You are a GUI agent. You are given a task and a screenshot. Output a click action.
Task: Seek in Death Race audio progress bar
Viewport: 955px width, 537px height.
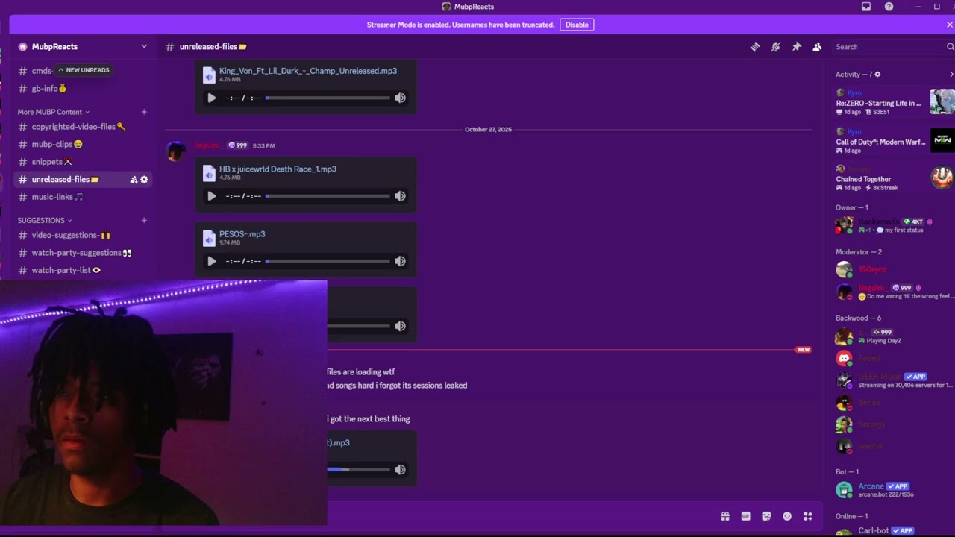(328, 196)
